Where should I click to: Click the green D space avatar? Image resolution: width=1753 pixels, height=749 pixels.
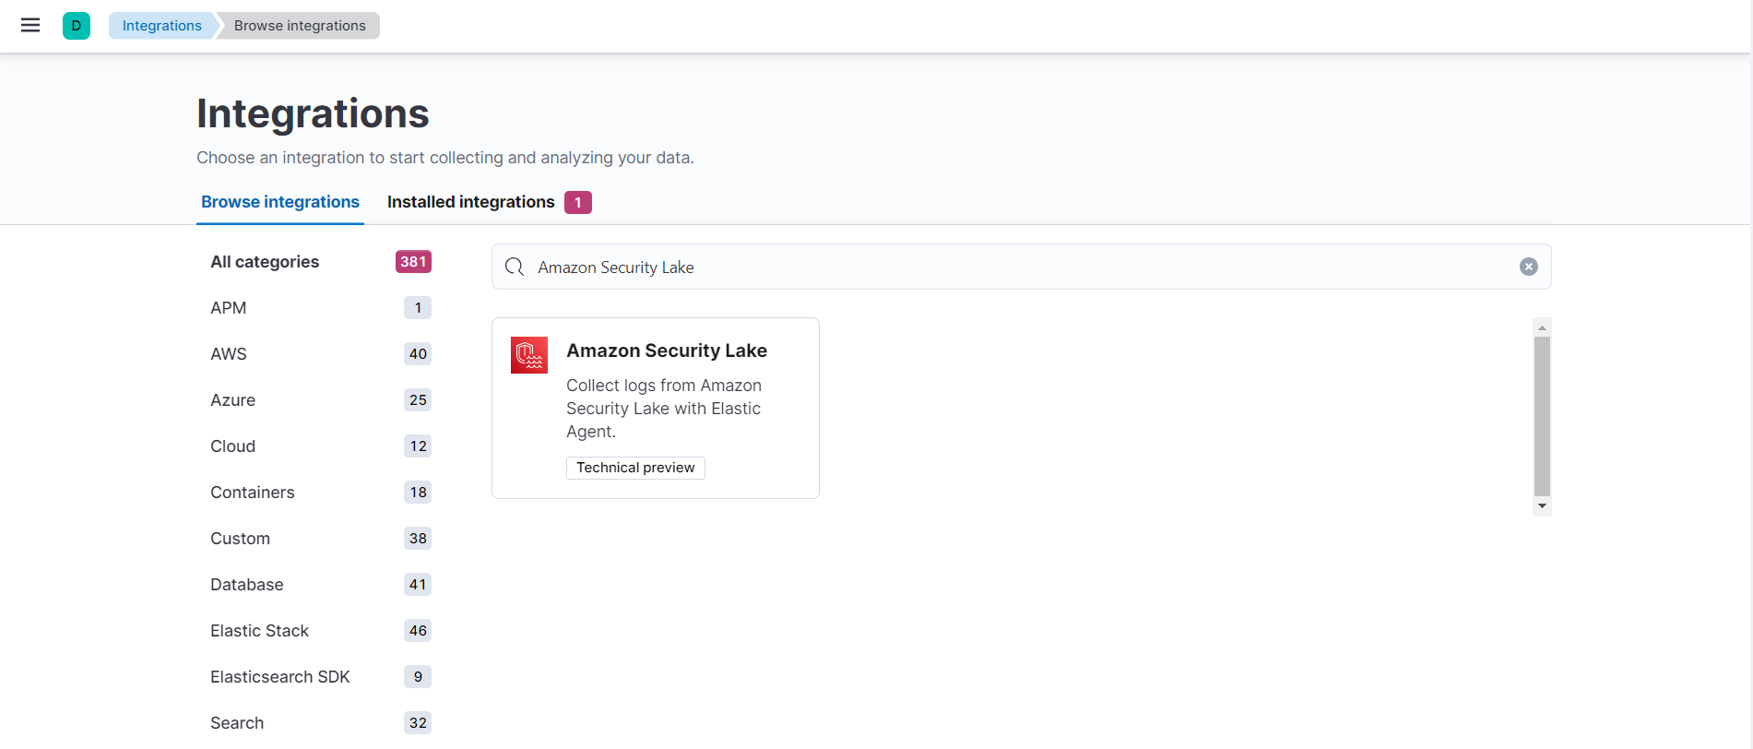[x=77, y=26]
